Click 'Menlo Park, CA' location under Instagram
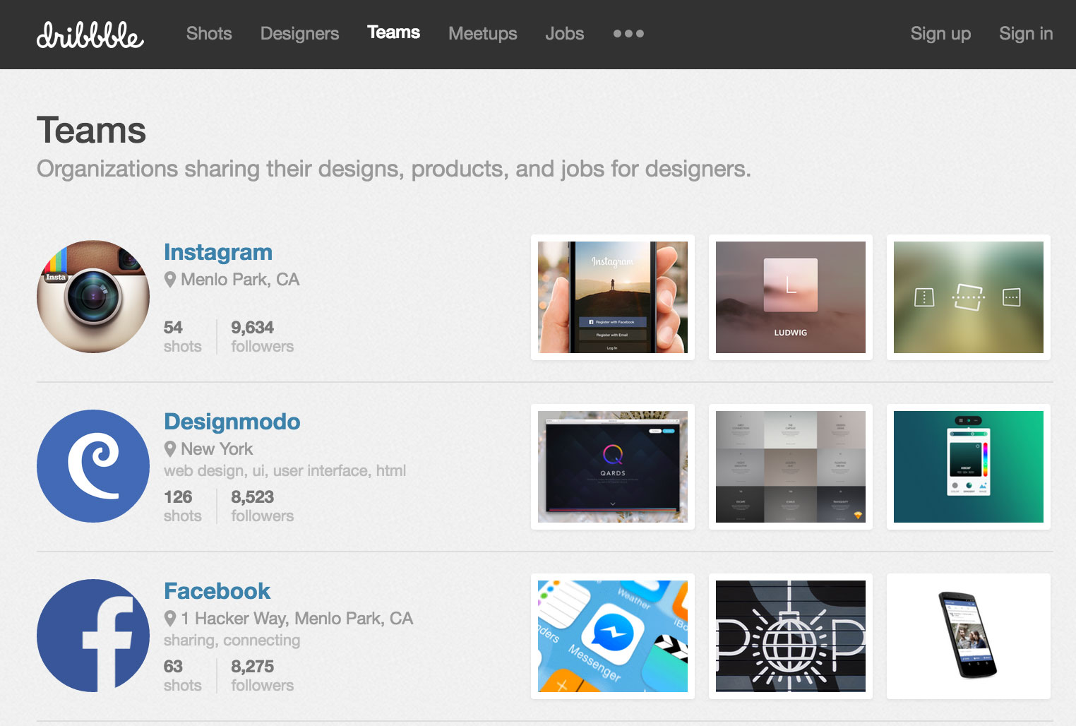The width and height of the screenshot is (1076, 726). tap(240, 280)
